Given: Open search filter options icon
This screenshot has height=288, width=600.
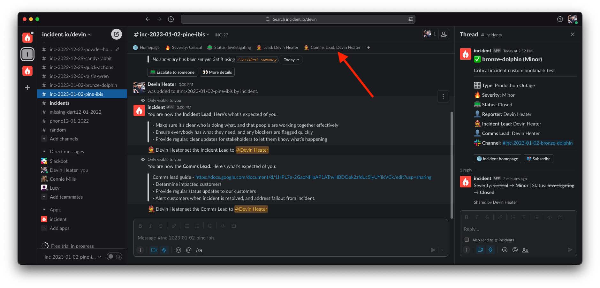Looking at the screenshot, I should tap(410, 19).
